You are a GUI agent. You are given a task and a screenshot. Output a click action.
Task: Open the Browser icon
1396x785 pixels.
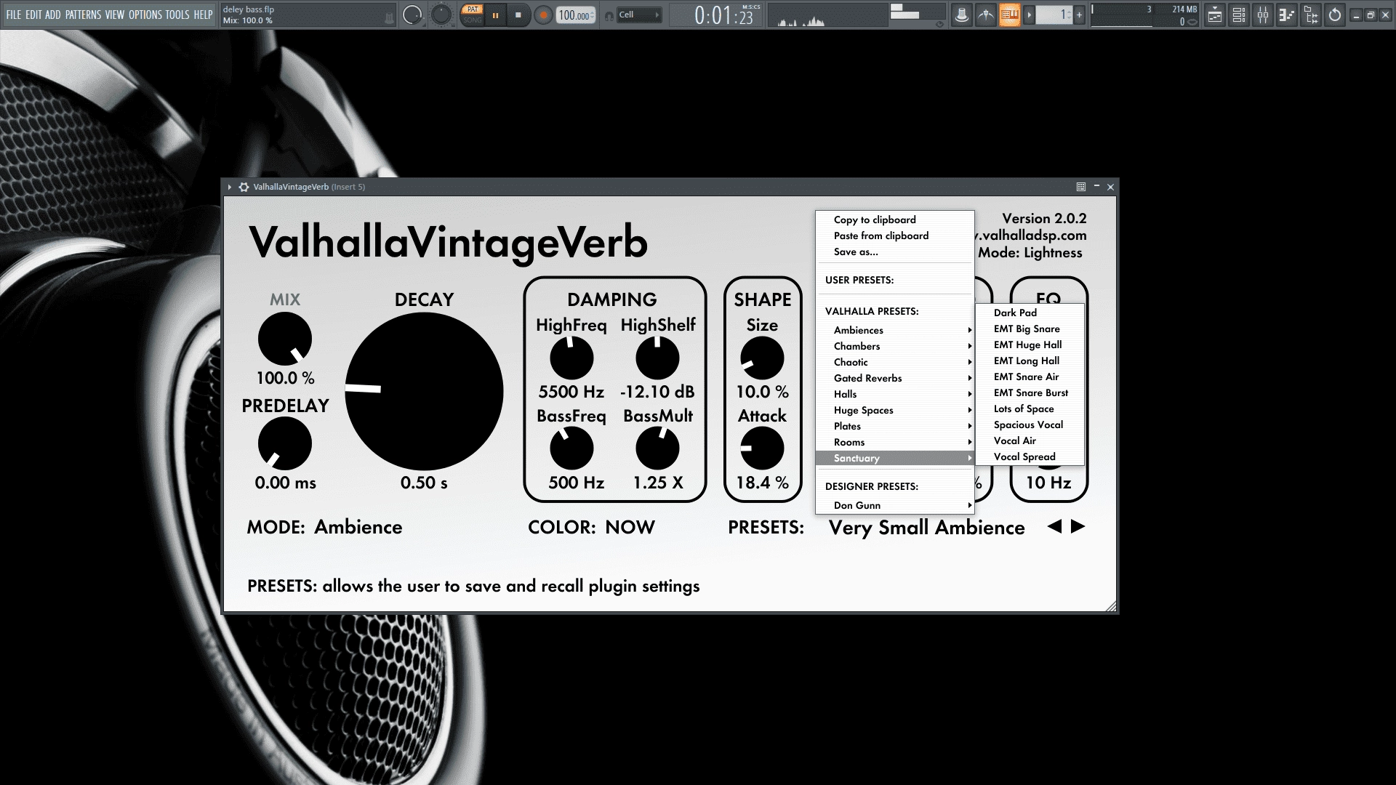(x=1311, y=15)
